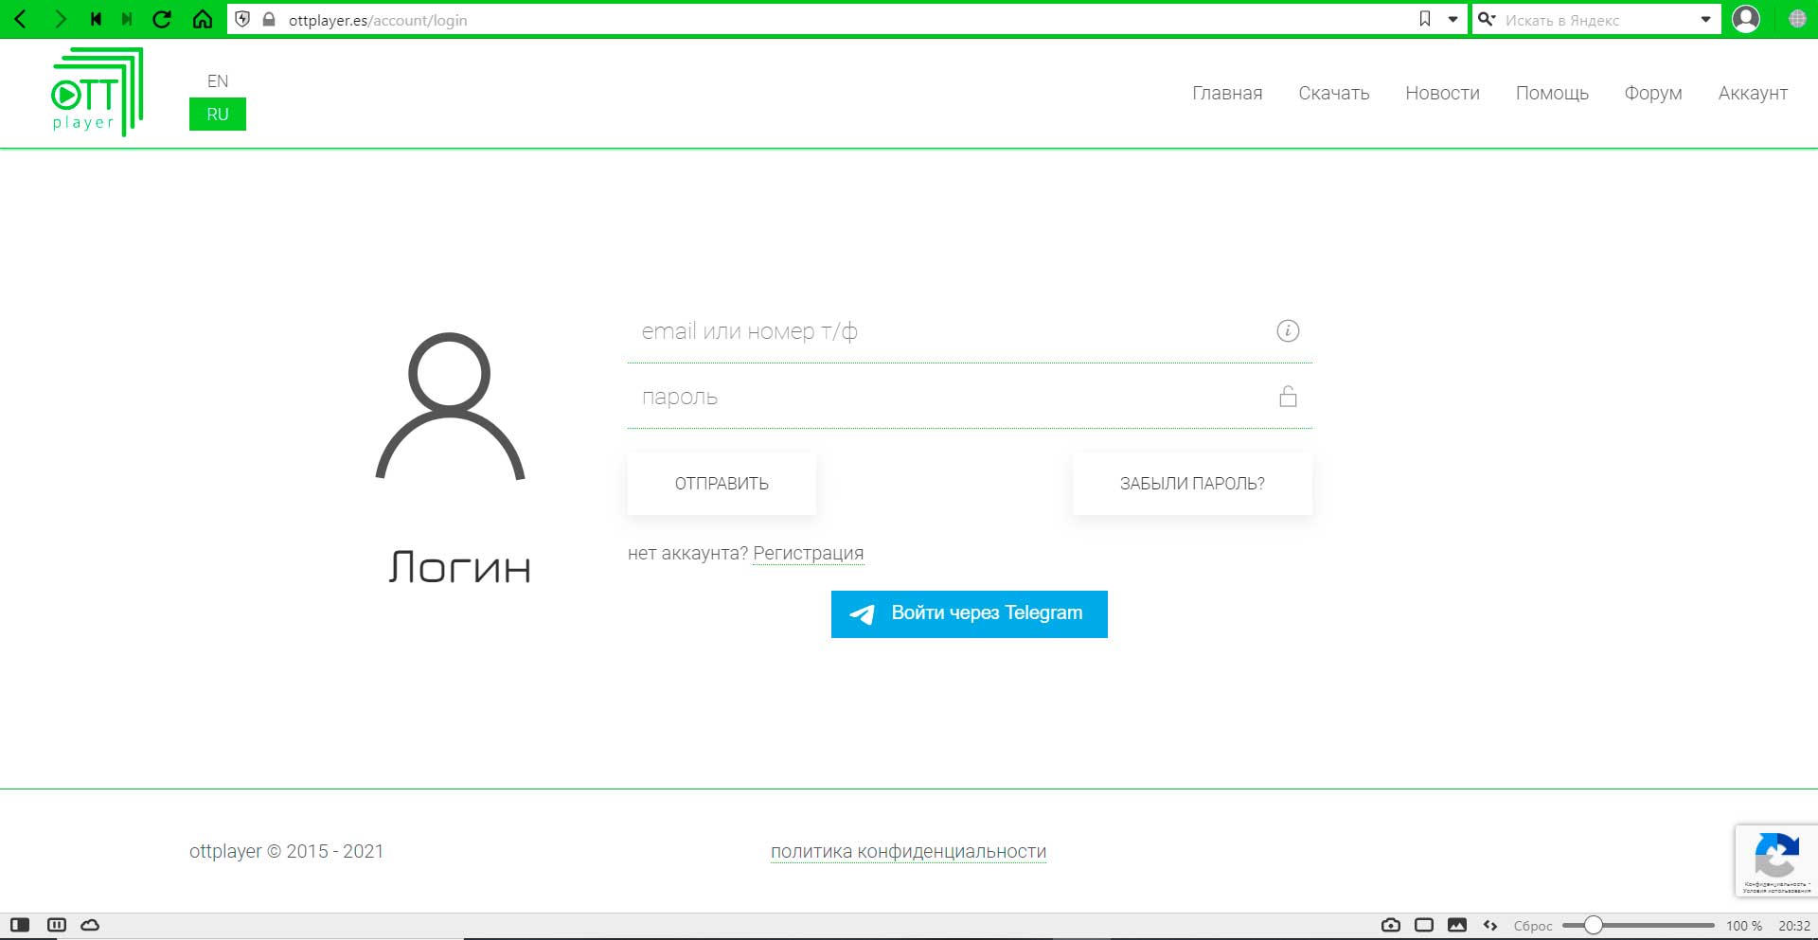Click the user avatar silhouette image
This screenshot has width=1818, height=940.
pos(451,406)
